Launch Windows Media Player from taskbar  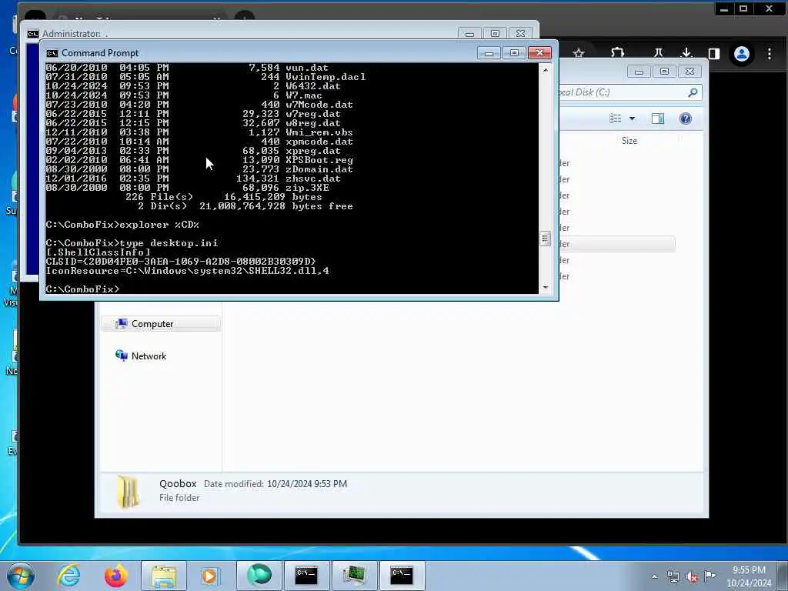point(209,576)
